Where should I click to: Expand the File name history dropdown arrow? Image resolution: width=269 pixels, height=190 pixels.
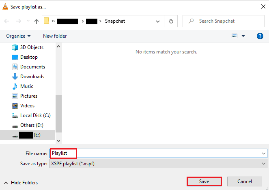coord(264,154)
